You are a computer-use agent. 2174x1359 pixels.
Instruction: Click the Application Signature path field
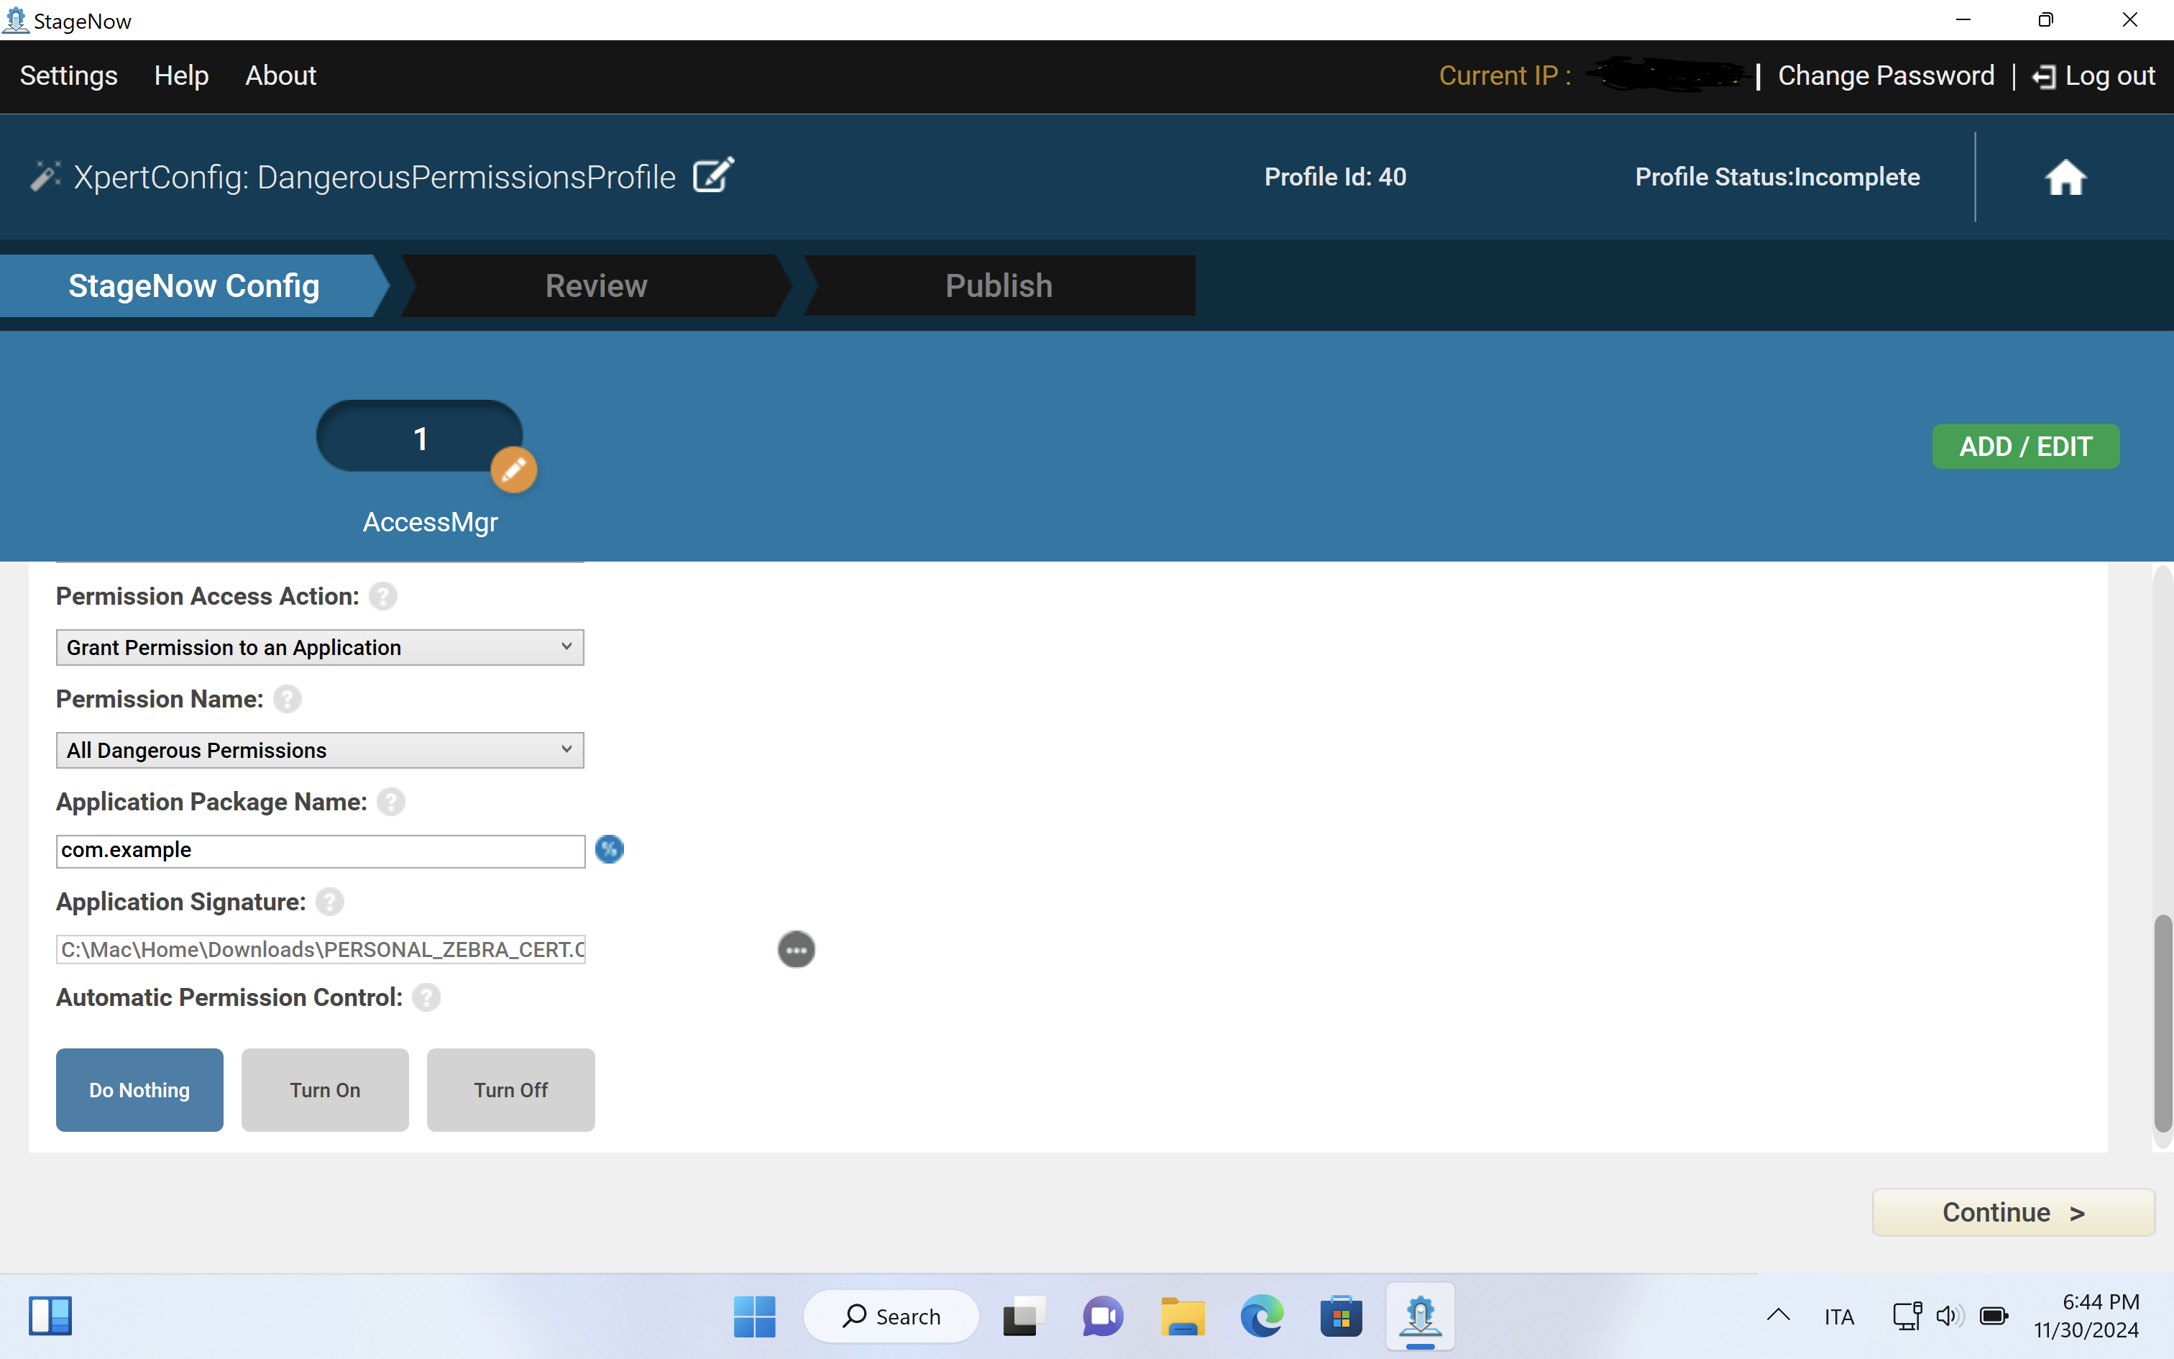pos(320,949)
